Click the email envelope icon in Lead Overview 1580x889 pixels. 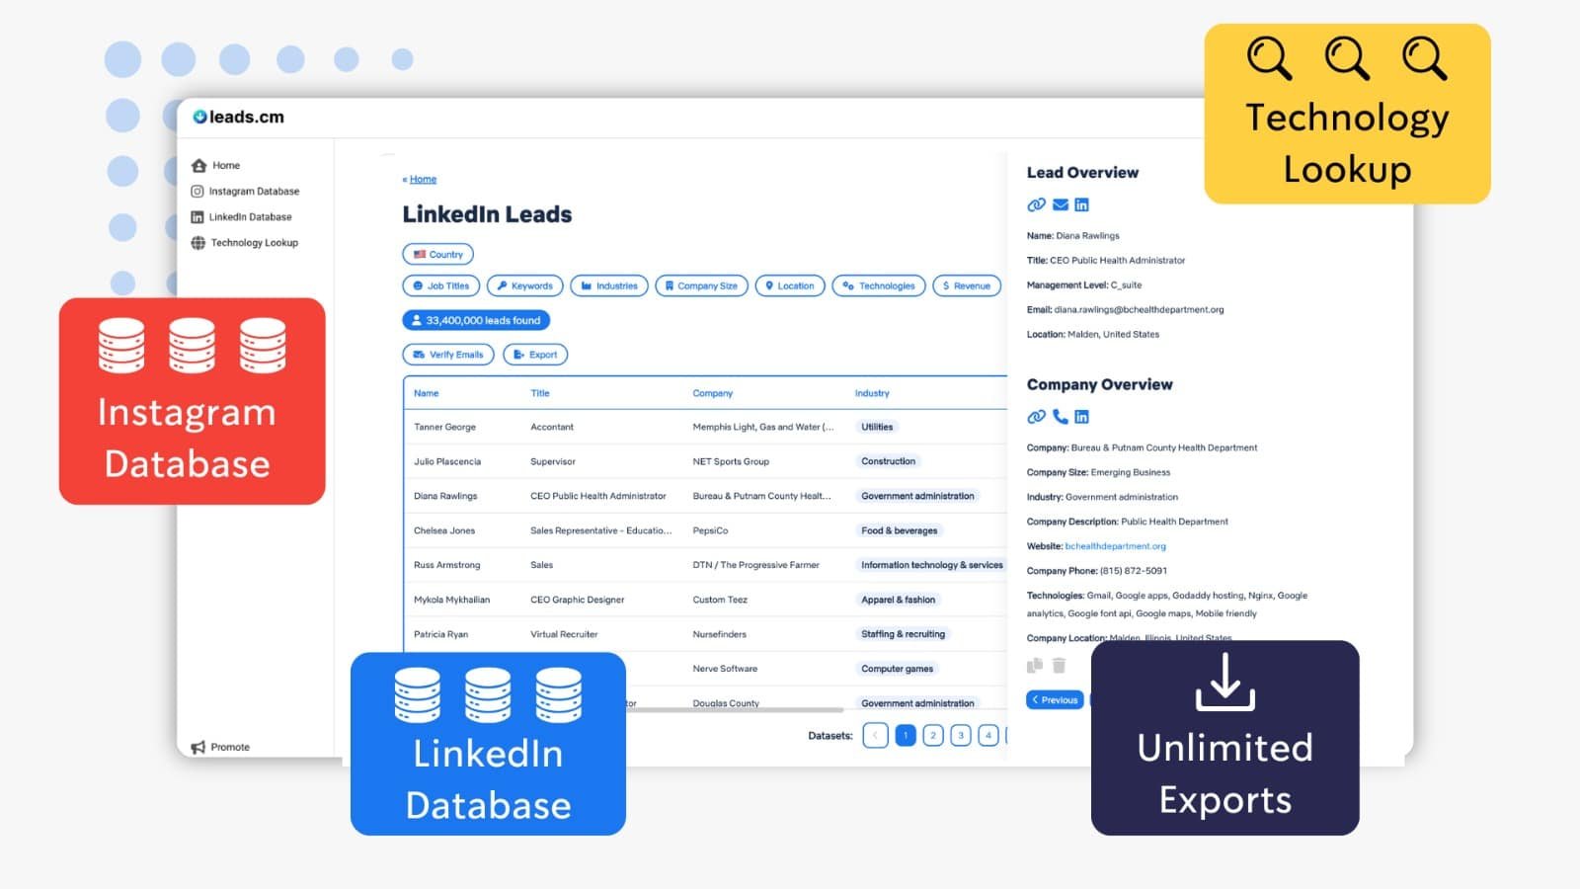click(1060, 204)
